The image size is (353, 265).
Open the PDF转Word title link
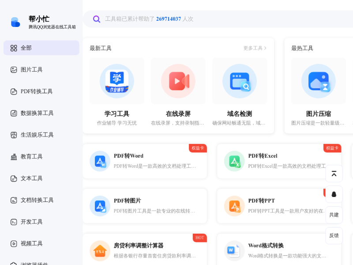(x=128, y=156)
